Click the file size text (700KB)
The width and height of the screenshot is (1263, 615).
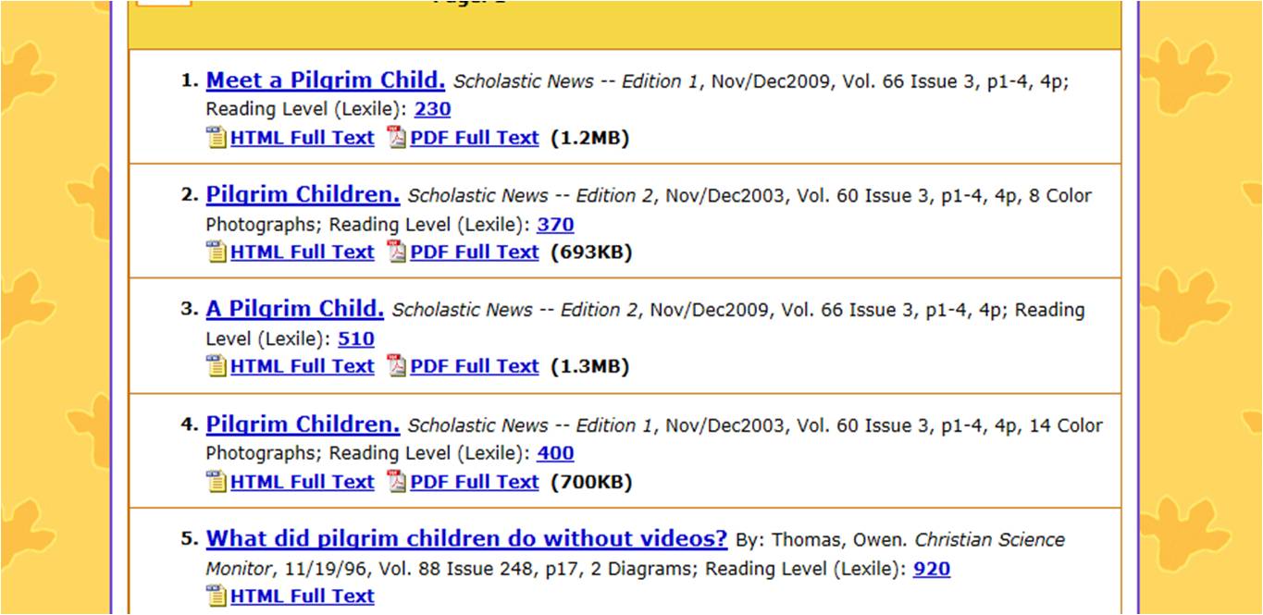(x=591, y=483)
